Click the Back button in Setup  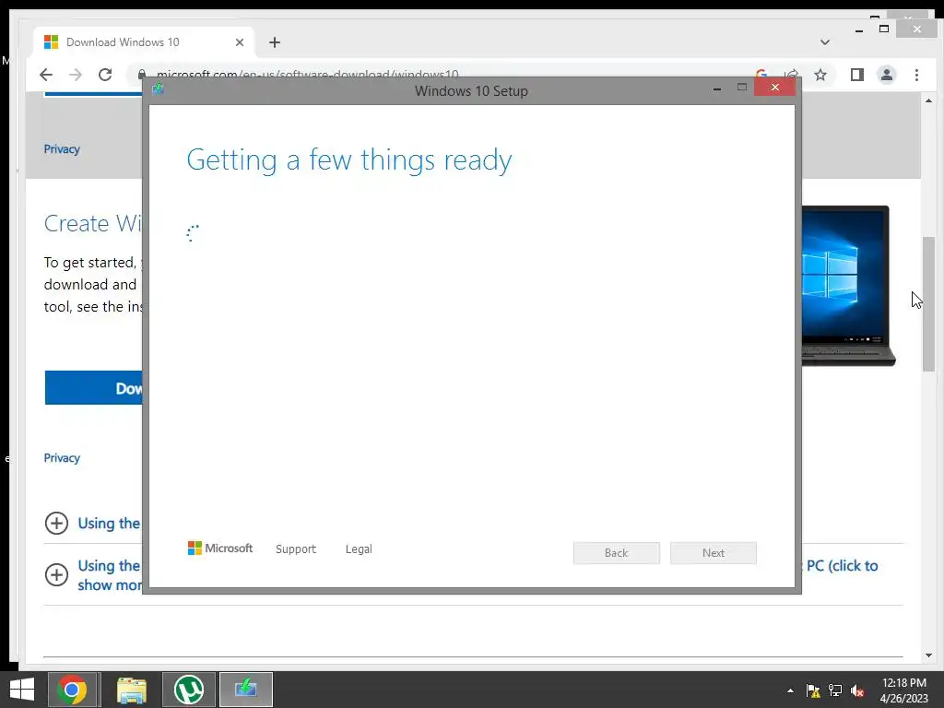pos(617,553)
